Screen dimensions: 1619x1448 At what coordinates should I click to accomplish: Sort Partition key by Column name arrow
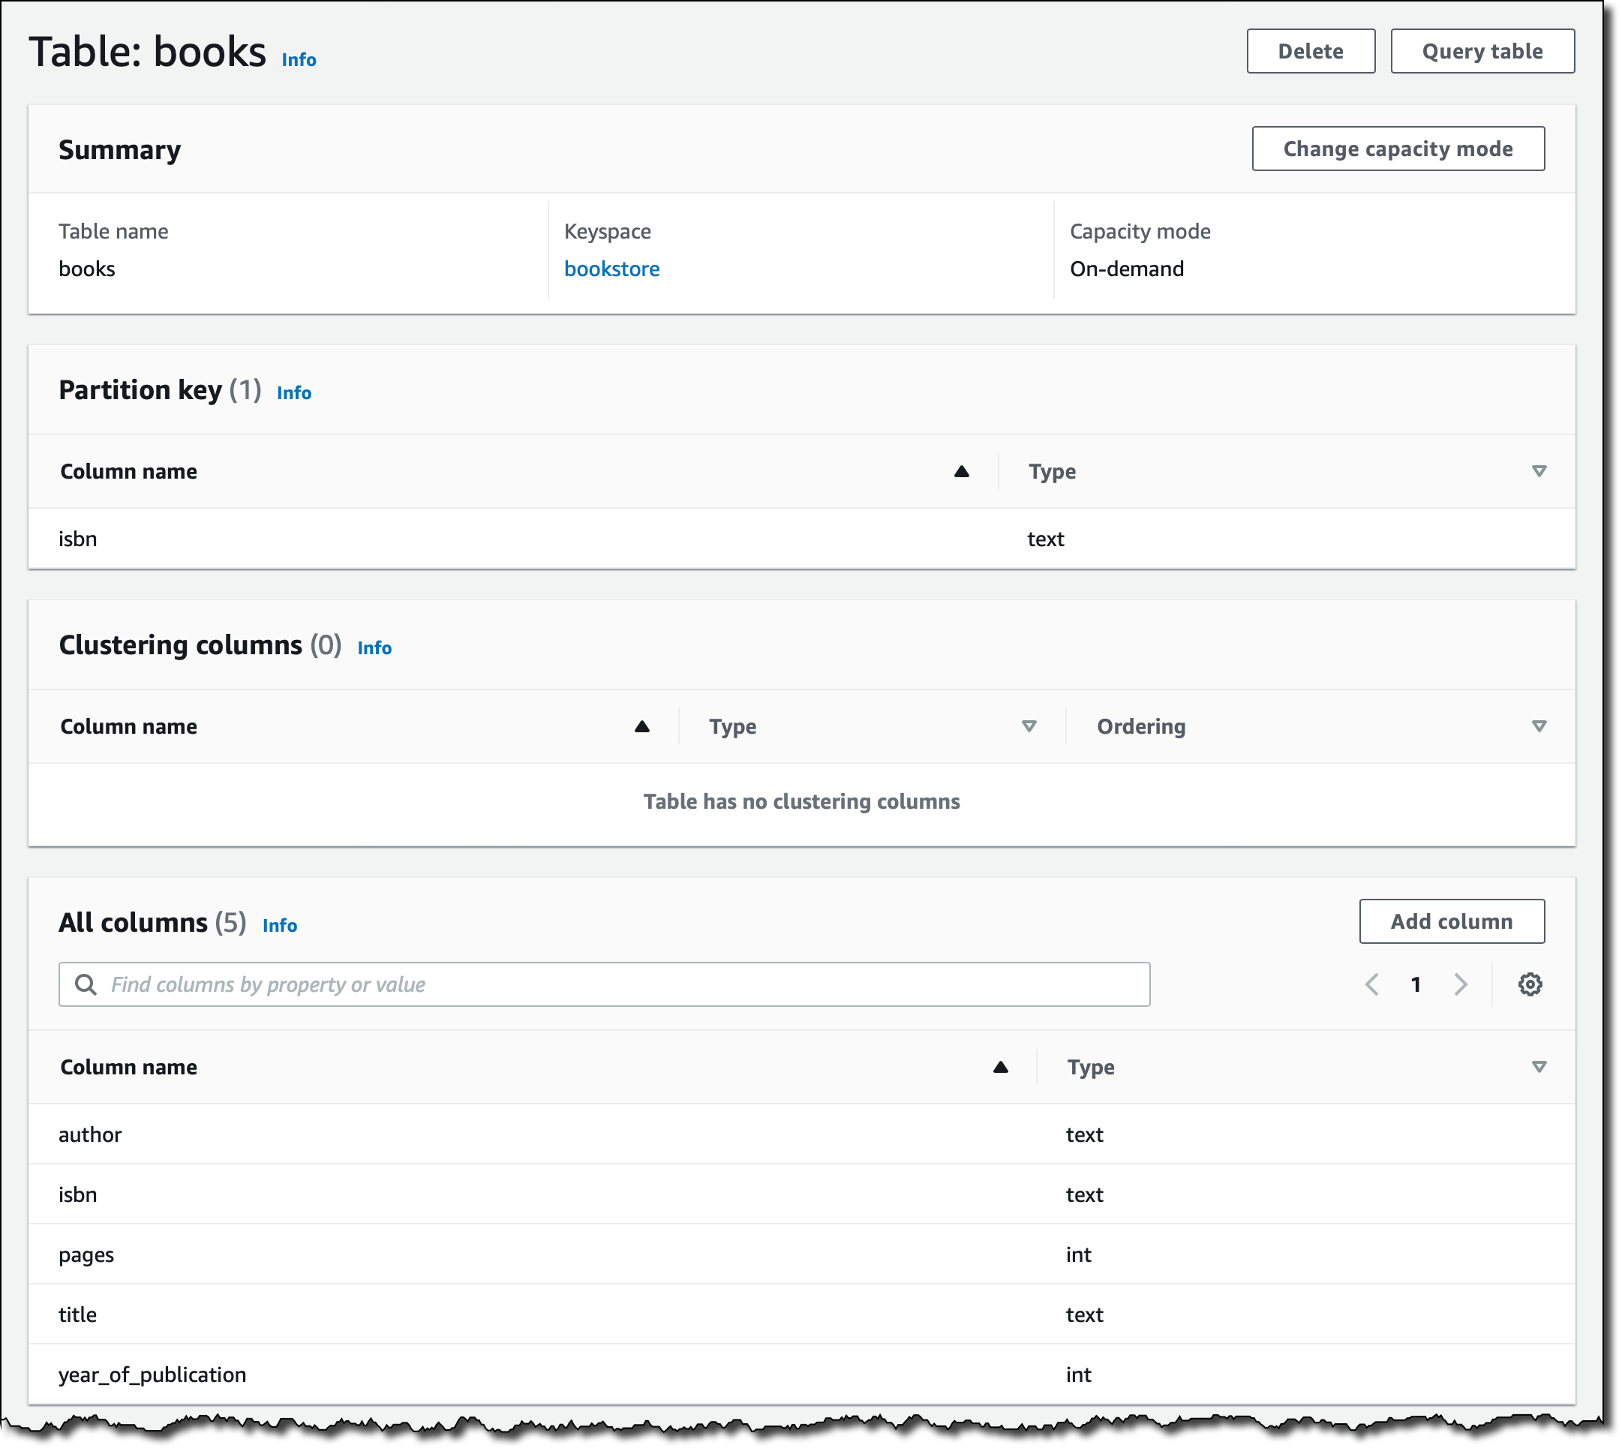961,471
